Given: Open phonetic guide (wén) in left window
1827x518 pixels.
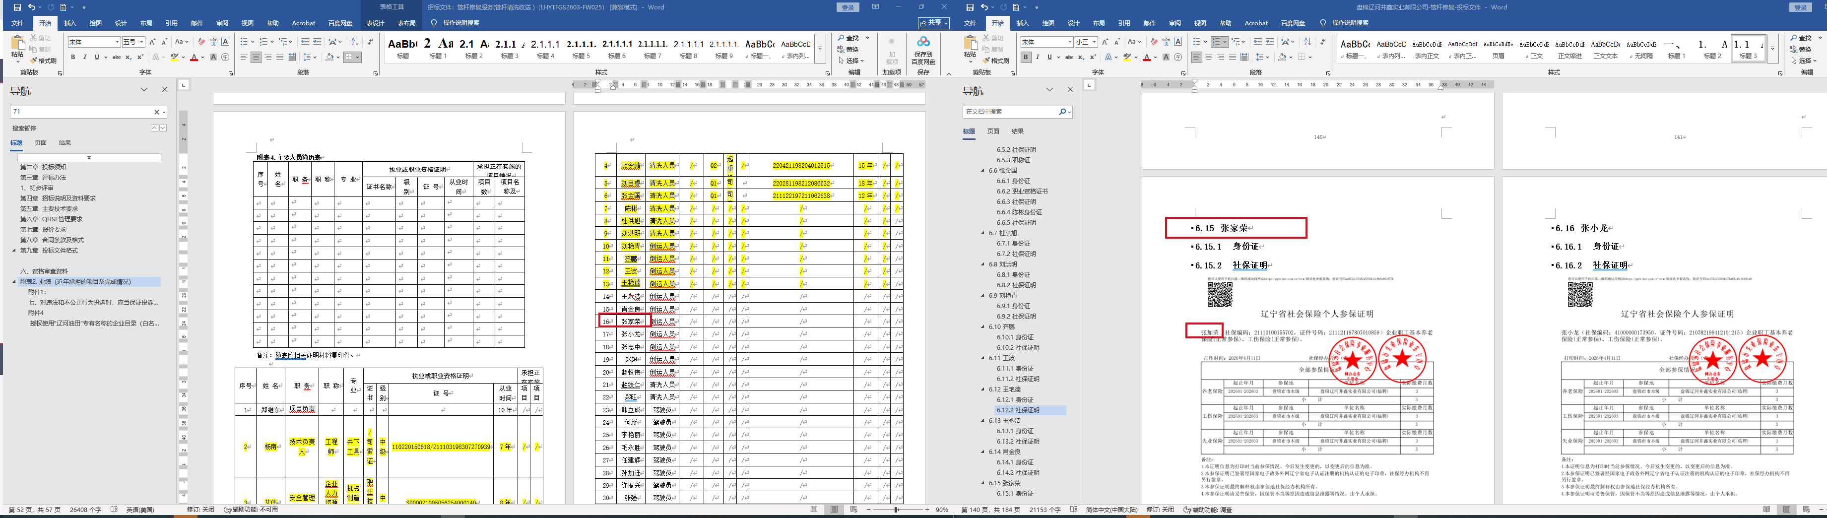Looking at the screenshot, I should tap(213, 42).
